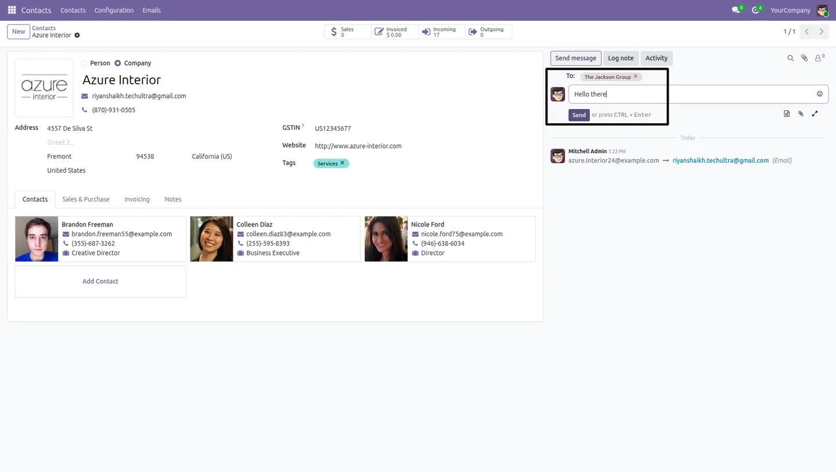Click the GSTIN value US12345677

(x=333, y=128)
